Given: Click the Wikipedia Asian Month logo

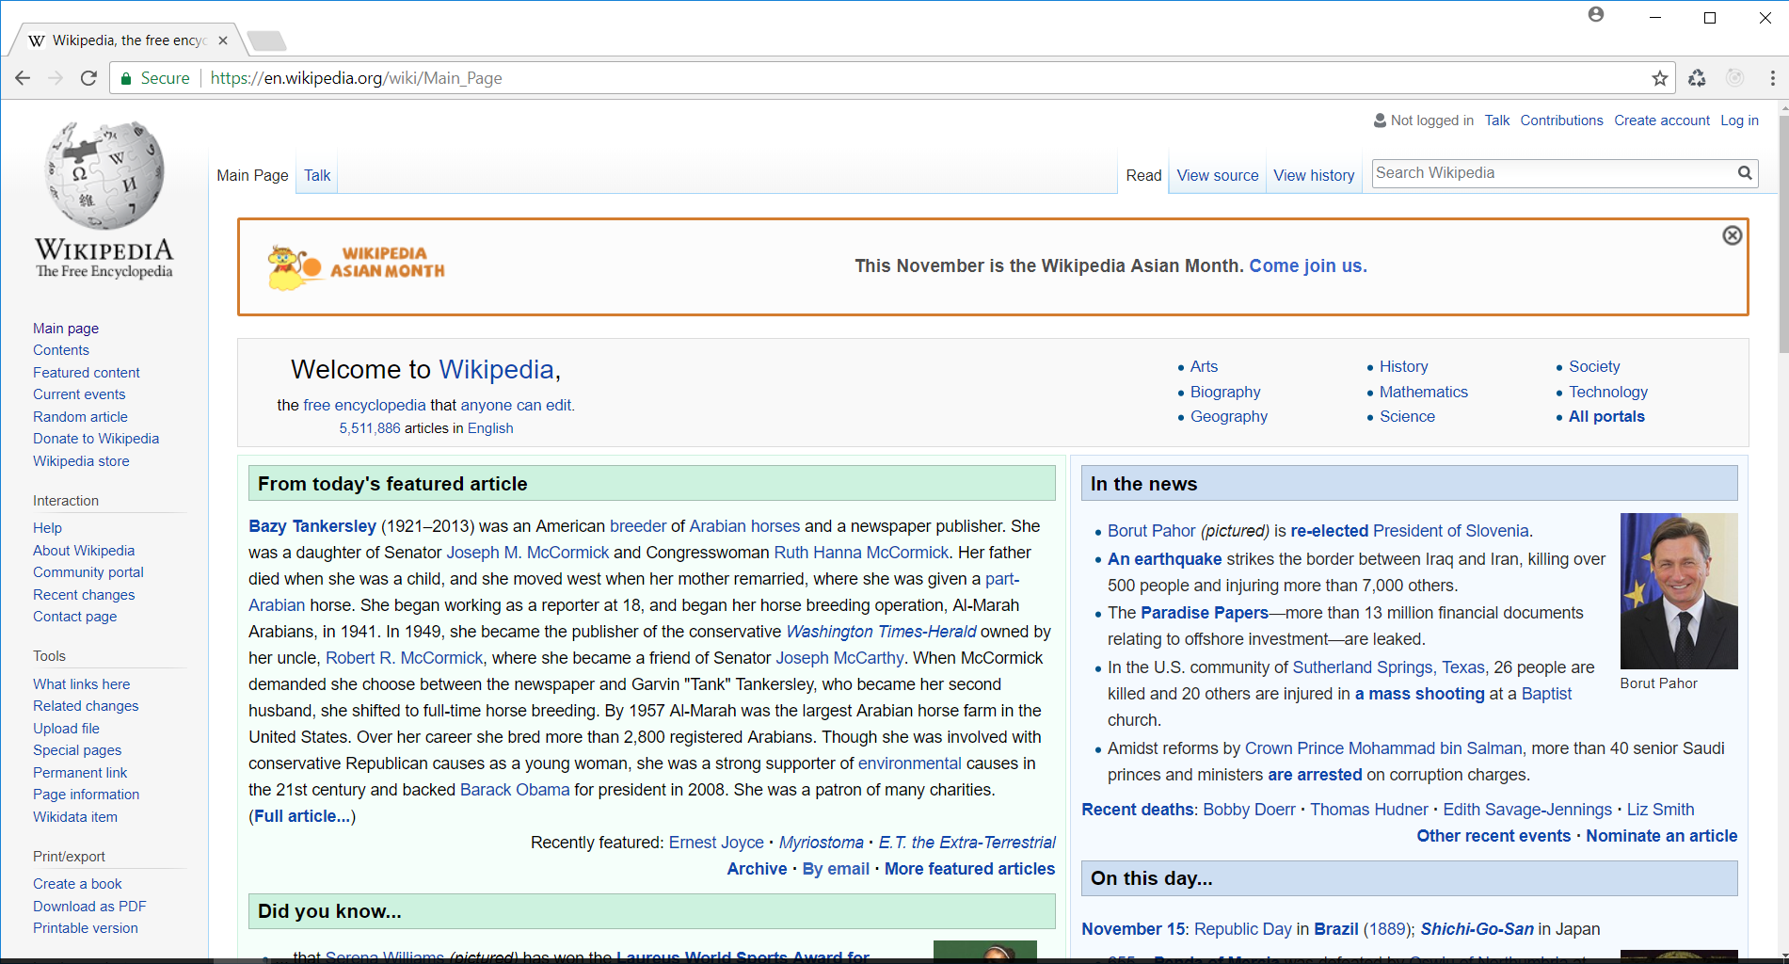Looking at the screenshot, I should coord(356,266).
